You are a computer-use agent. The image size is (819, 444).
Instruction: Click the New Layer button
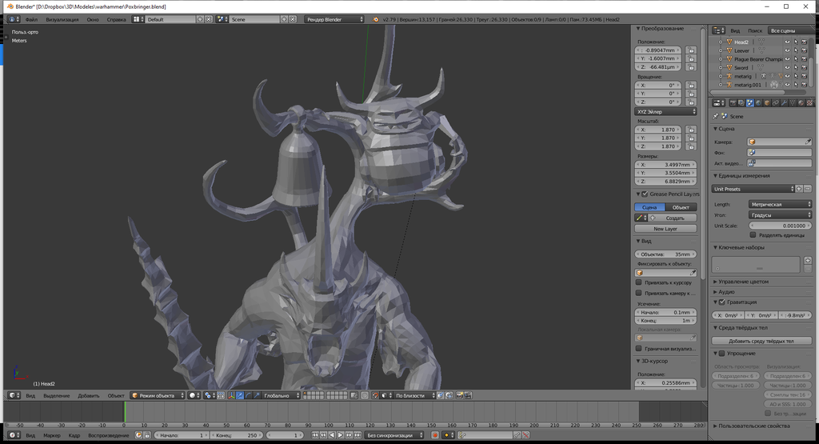tap(665, 229)
